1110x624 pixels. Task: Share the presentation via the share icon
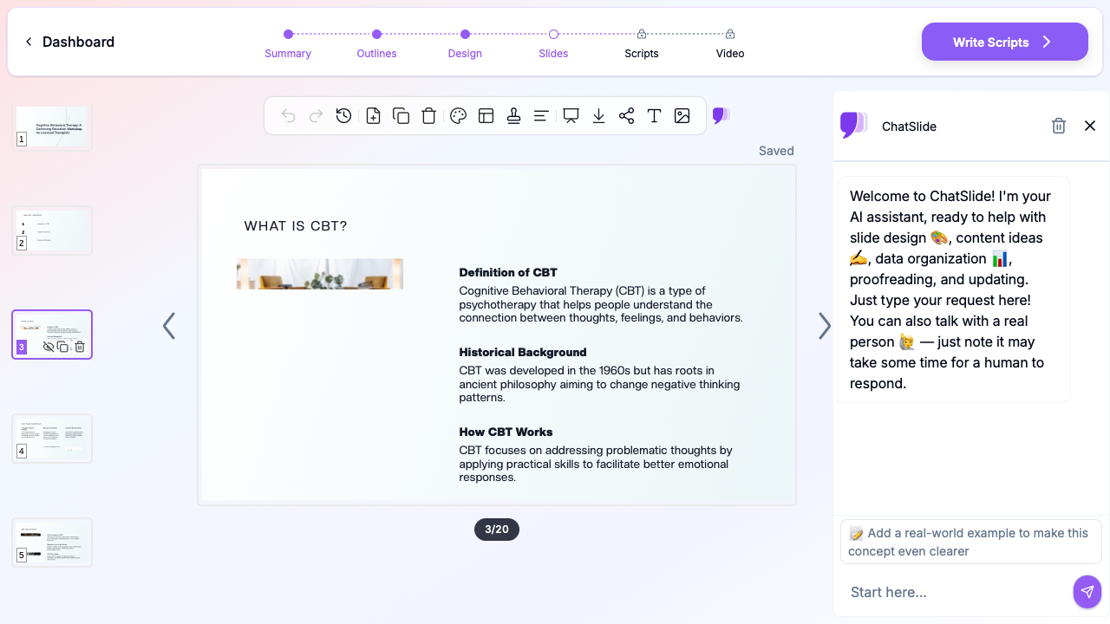pos(627,116)
